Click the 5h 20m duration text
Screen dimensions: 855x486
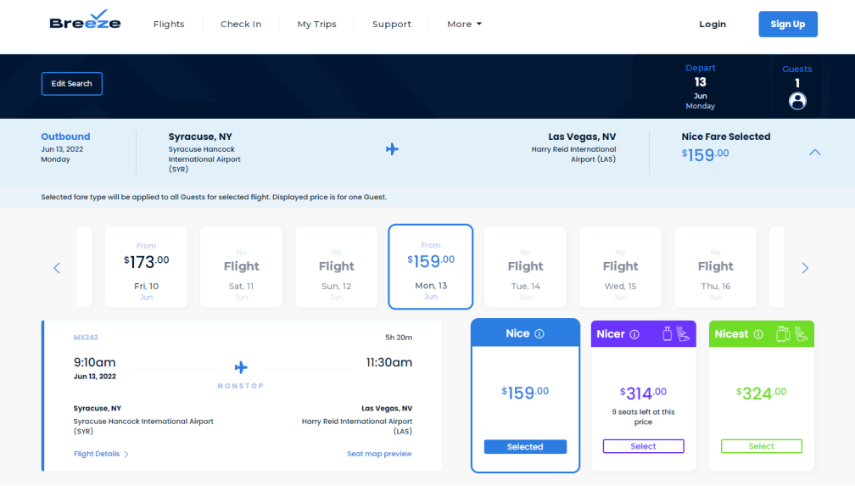click(399, 338)
